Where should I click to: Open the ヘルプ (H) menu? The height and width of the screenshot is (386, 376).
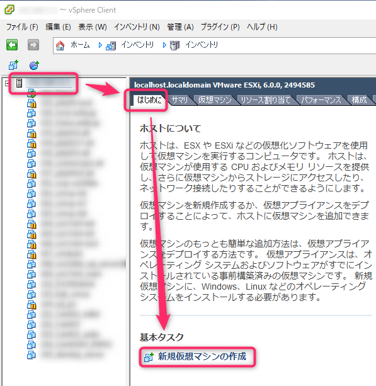coord(262,27)
